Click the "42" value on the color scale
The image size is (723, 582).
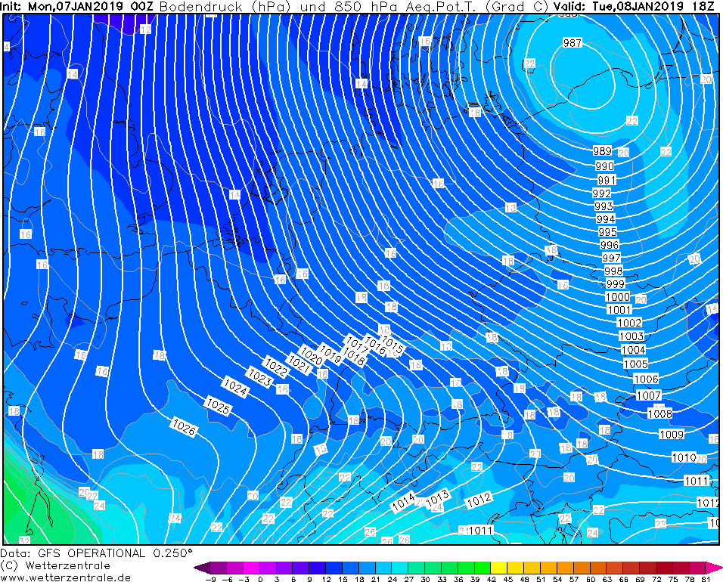[x=491, y=578]
